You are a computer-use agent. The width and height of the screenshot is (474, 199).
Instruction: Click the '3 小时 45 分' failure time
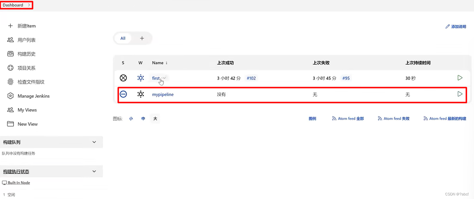[x=324, y=78]
